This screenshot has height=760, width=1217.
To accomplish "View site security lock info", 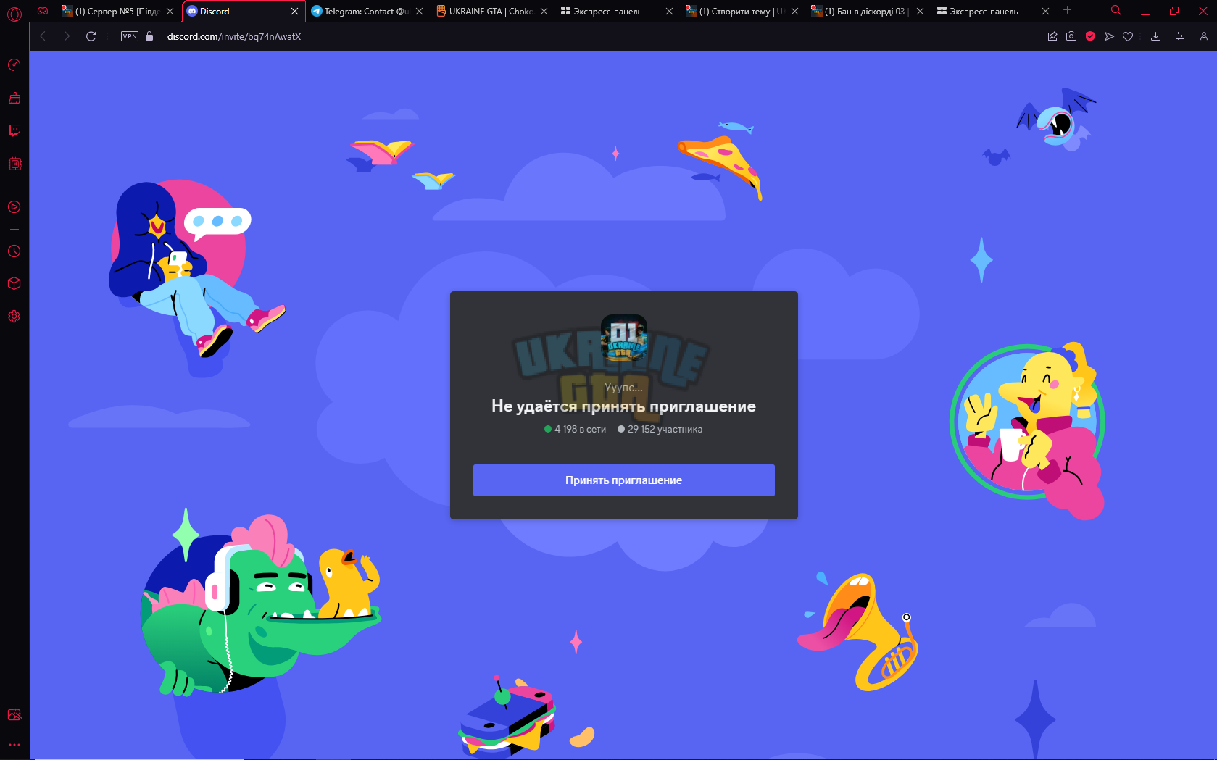I will coord(149,36).
